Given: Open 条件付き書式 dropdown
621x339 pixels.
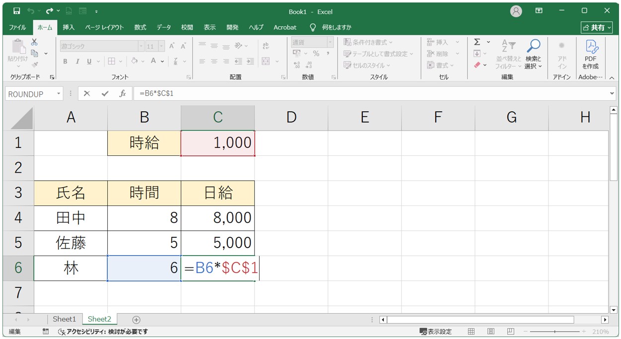Looking at the screenshot, I should point(368,42).
